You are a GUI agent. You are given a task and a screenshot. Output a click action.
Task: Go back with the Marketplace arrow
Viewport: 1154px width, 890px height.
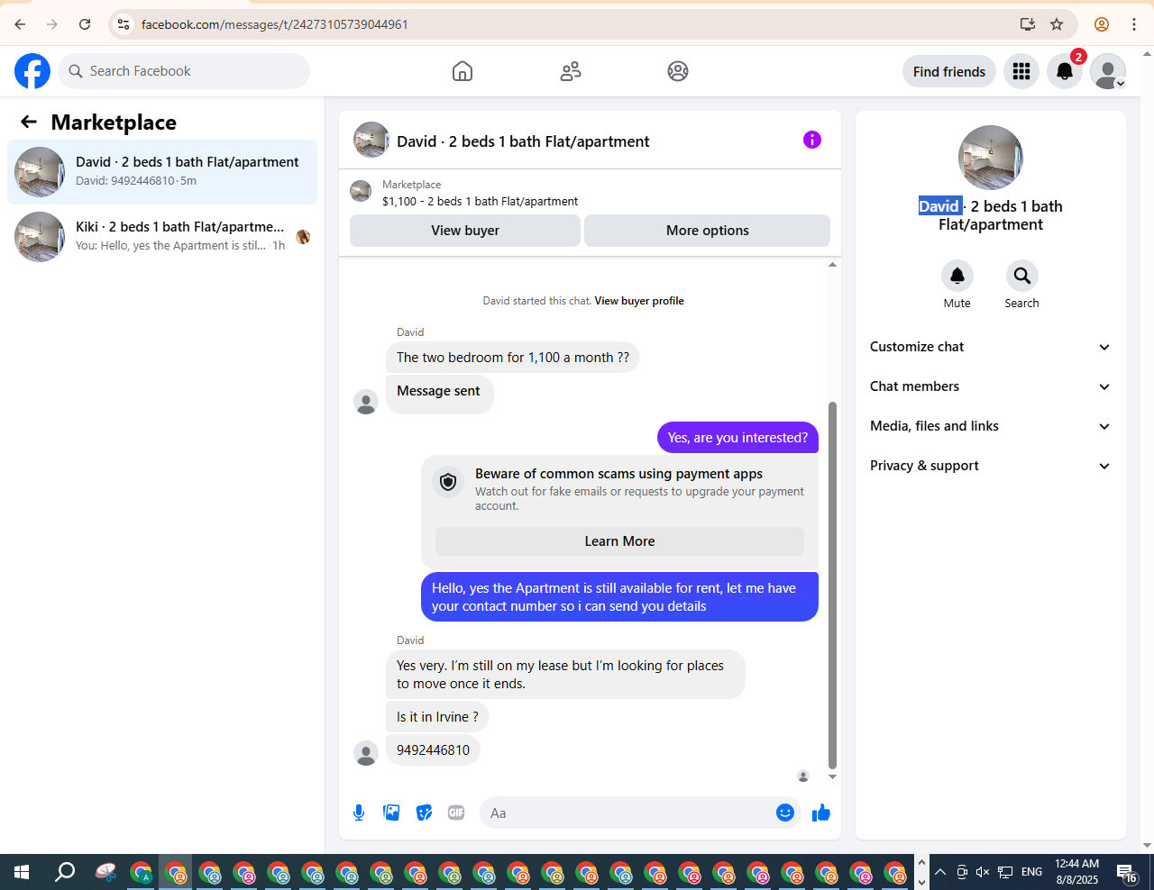29,122
